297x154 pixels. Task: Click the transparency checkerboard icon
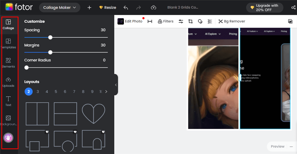tap(210, 21)
